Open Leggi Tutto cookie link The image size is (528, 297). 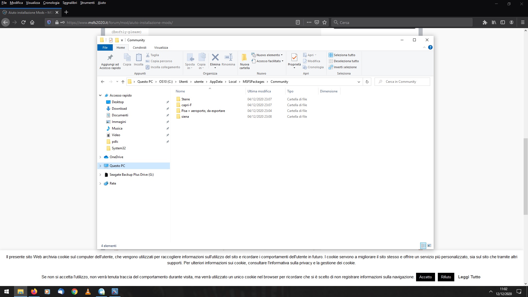tap(469, 277)
